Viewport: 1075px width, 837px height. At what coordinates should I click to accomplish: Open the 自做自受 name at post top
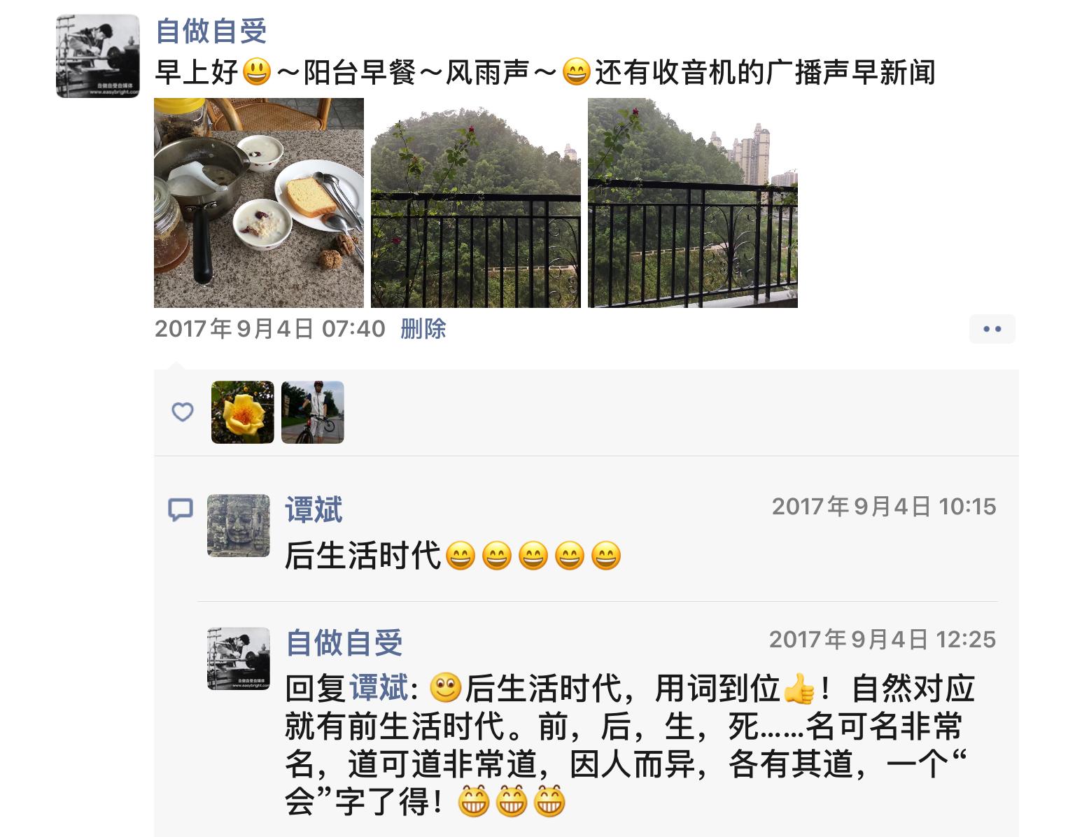point(211,31)
